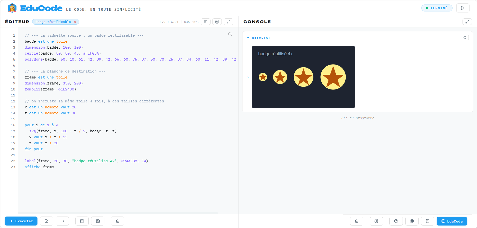This screenshot has width=477, height=228.
Task: Share the result output
Action: pos(464,37)
